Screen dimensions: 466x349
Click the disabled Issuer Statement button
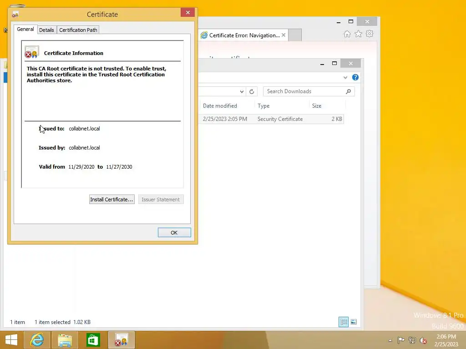click(161, 199)
